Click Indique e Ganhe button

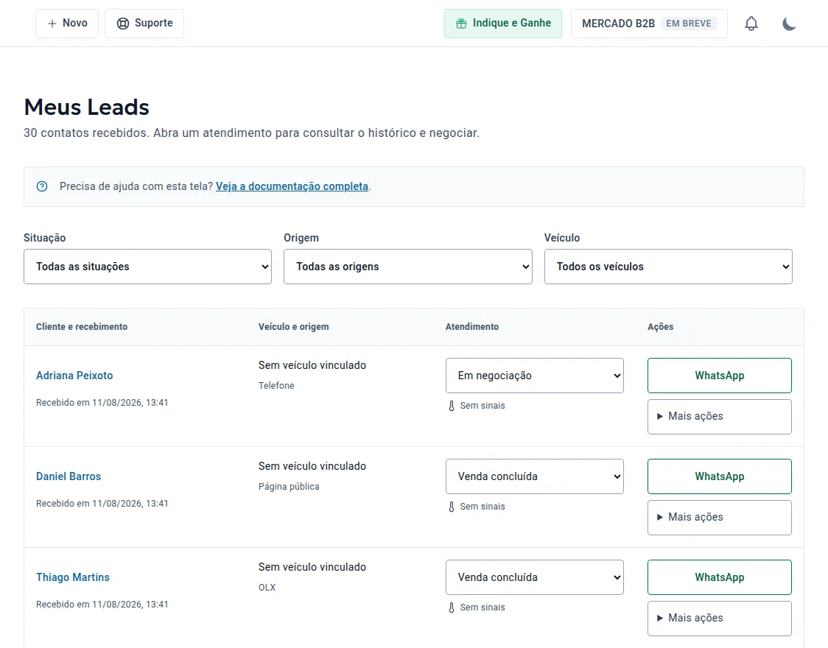click(502, 24)
